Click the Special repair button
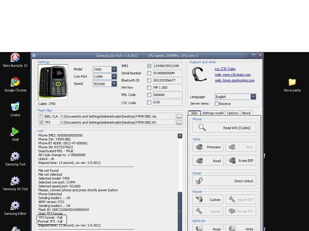 208,211
